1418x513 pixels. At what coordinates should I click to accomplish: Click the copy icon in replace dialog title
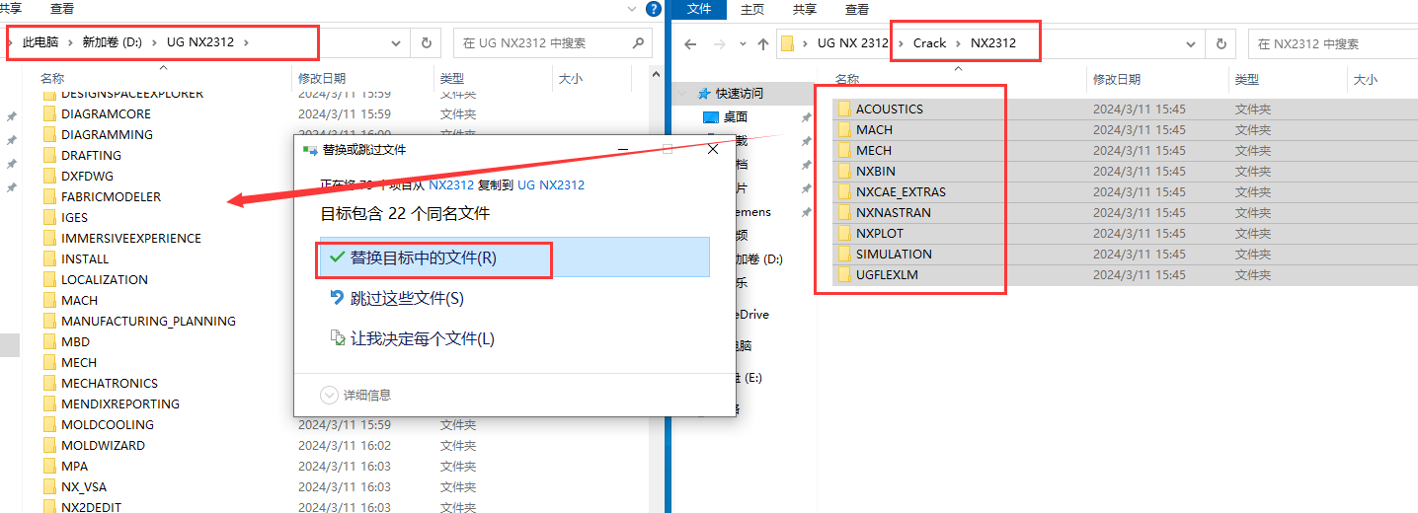[x=310, y=150]
